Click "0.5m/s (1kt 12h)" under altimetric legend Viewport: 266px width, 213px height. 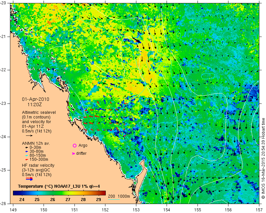[x=37, y=131]
